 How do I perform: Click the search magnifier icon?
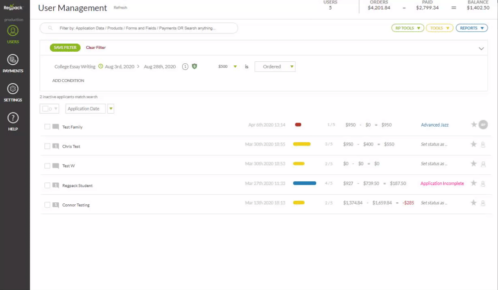[x=50, y=28]
